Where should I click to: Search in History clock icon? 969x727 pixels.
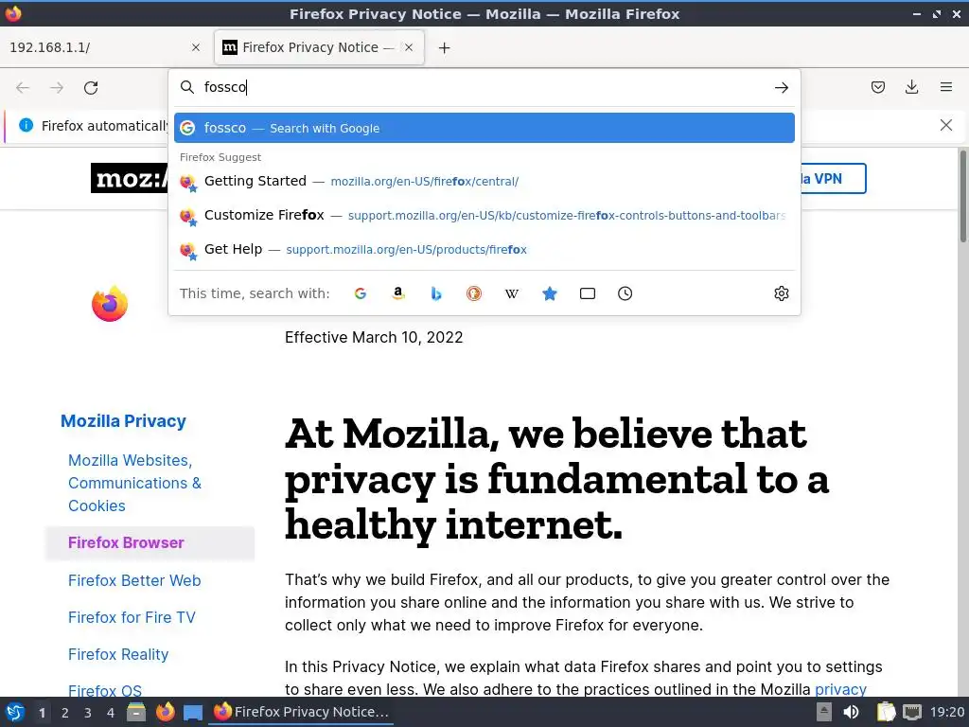coord(625,293)
